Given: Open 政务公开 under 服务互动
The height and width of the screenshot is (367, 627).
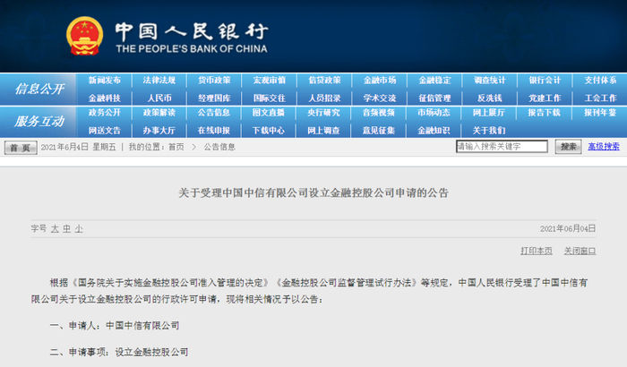Looking at the screenshot, I should 105,113.
